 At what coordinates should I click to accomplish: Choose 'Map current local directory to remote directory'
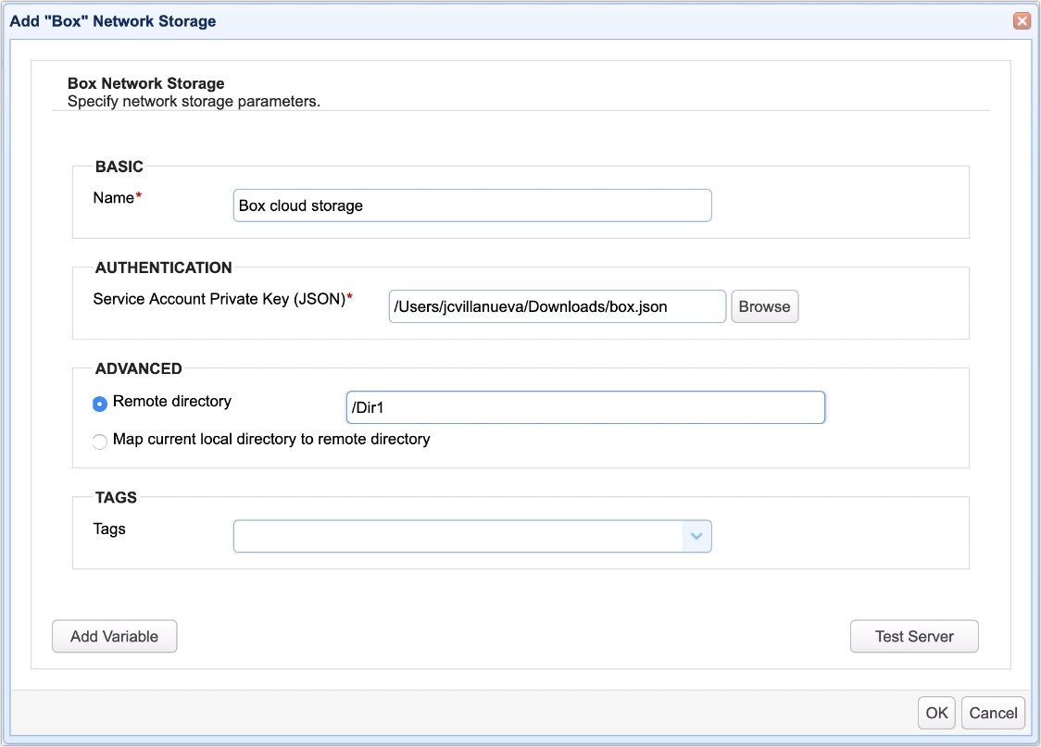99,442
